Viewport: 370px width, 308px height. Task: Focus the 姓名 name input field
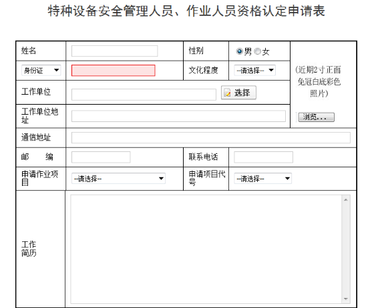(x=114, y=51)
